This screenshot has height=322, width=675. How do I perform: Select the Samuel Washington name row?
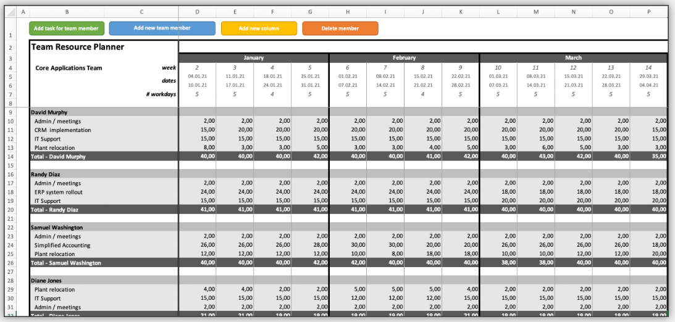tap(348, 227)
